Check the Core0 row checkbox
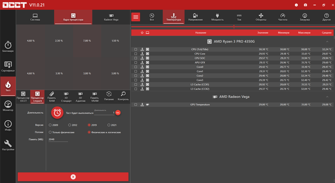This screenshot has height=183, width=335. (x=136, y=67)
